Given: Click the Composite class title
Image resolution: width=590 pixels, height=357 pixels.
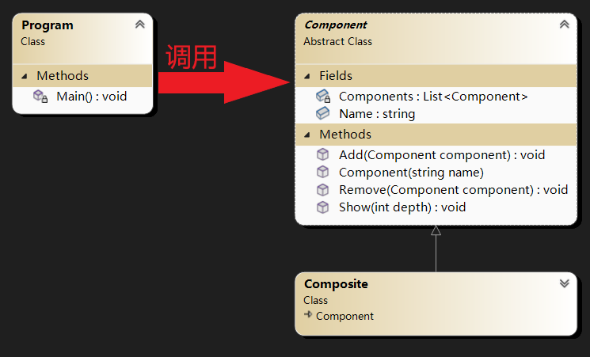Looking at the screenshot, I should coord(336,284).
